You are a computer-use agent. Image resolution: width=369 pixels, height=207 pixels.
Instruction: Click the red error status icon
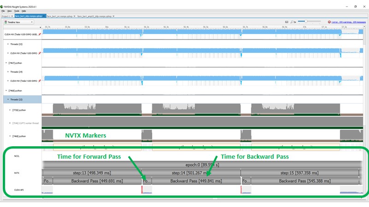(329, 22)
